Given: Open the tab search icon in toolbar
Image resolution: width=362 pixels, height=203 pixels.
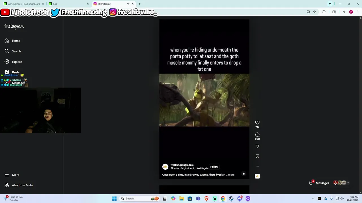Looking at the screenshot, I should coord(334,12).
